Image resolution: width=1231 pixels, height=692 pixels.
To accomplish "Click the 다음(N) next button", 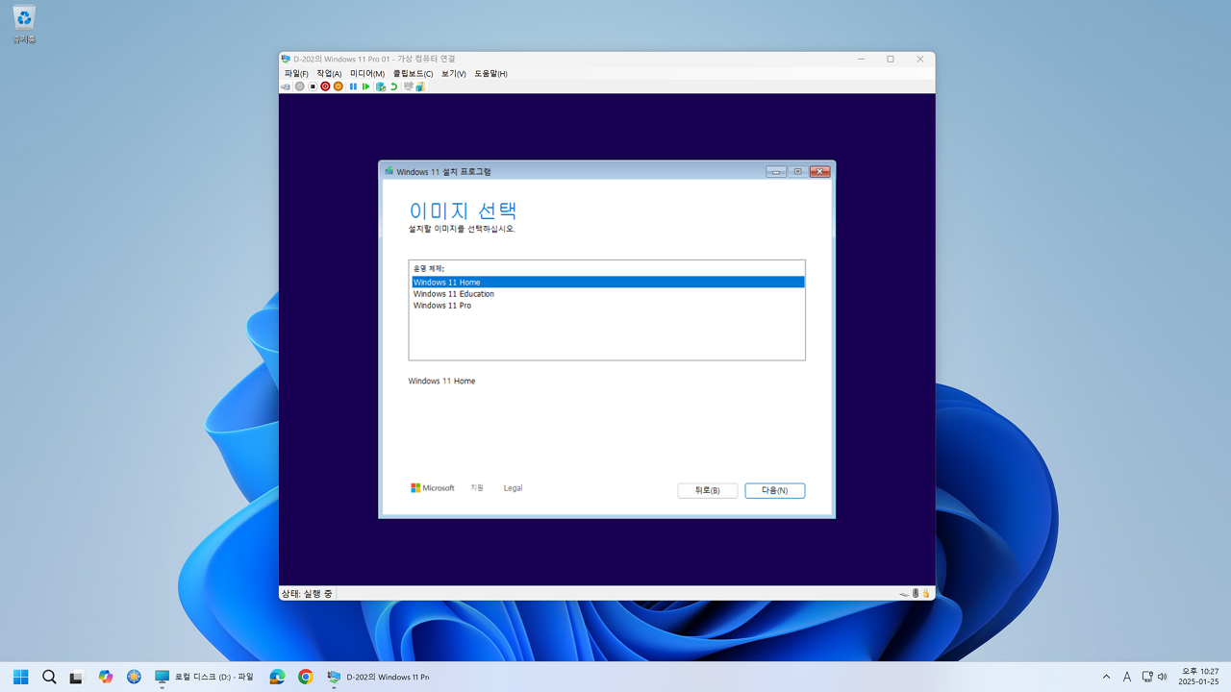I will 775,490.
